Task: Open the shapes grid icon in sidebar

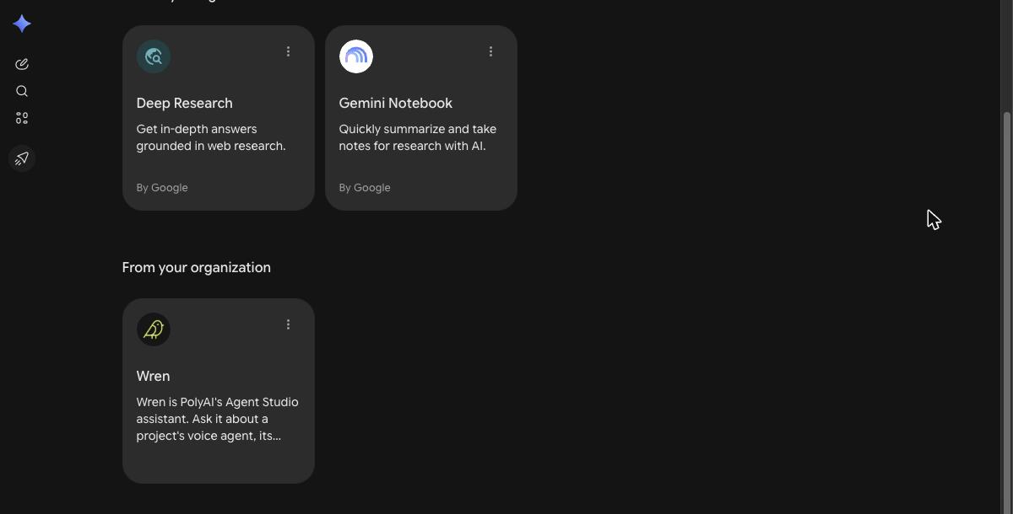Action: pos(22,118)
